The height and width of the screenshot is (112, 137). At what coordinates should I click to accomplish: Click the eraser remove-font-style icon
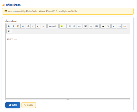tap(23, 26)
